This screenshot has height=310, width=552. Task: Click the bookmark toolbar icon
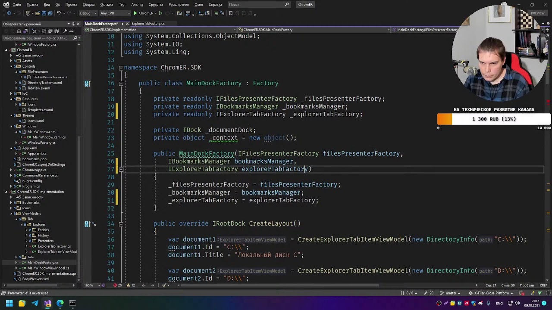click(231, 13)
